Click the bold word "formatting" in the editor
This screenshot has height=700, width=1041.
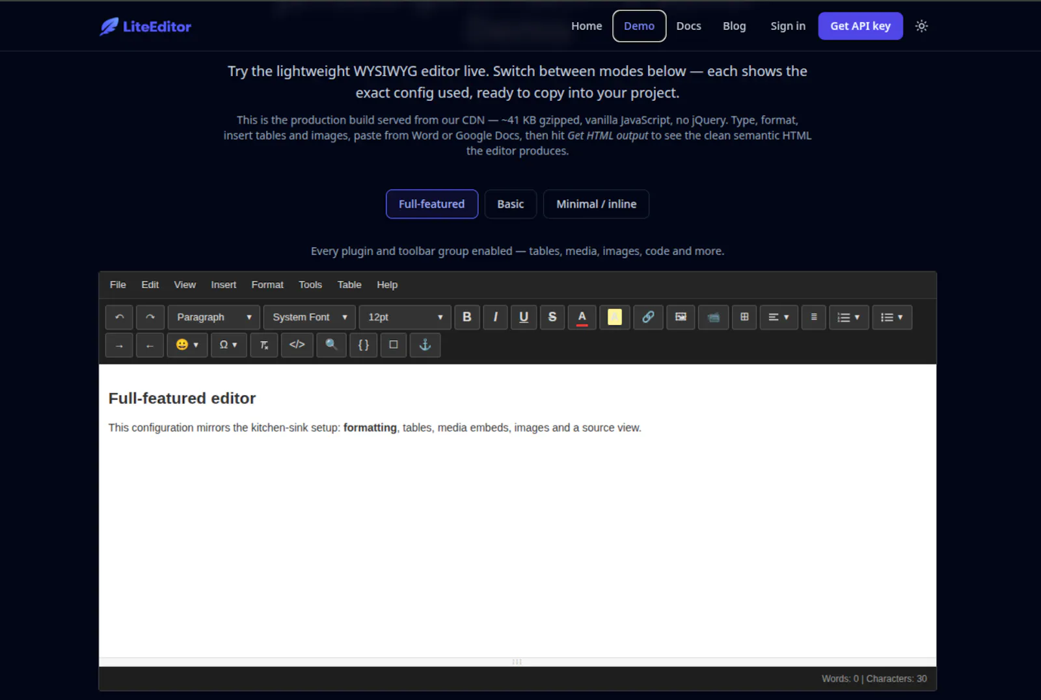point(370,428)
